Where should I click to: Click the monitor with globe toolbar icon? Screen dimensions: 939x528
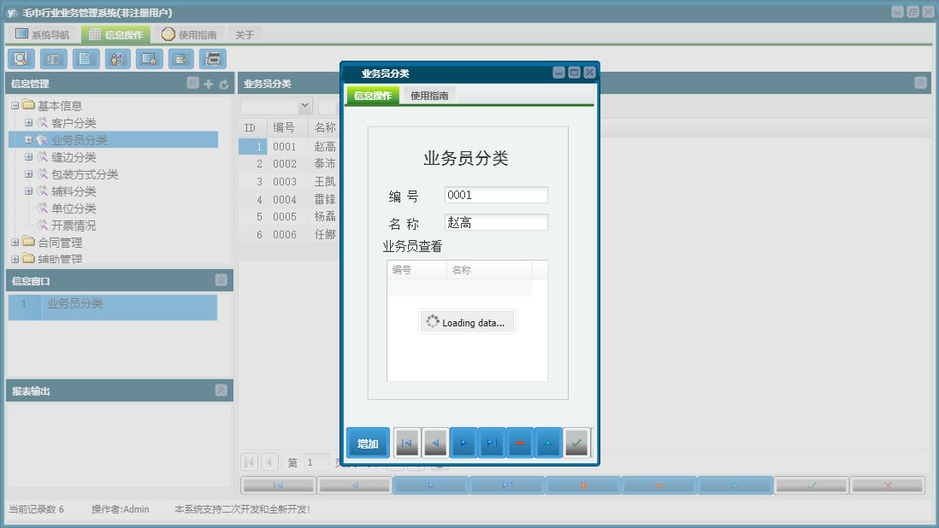149,59
